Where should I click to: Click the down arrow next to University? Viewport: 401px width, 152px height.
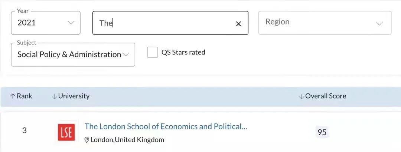tap(54, 96)
